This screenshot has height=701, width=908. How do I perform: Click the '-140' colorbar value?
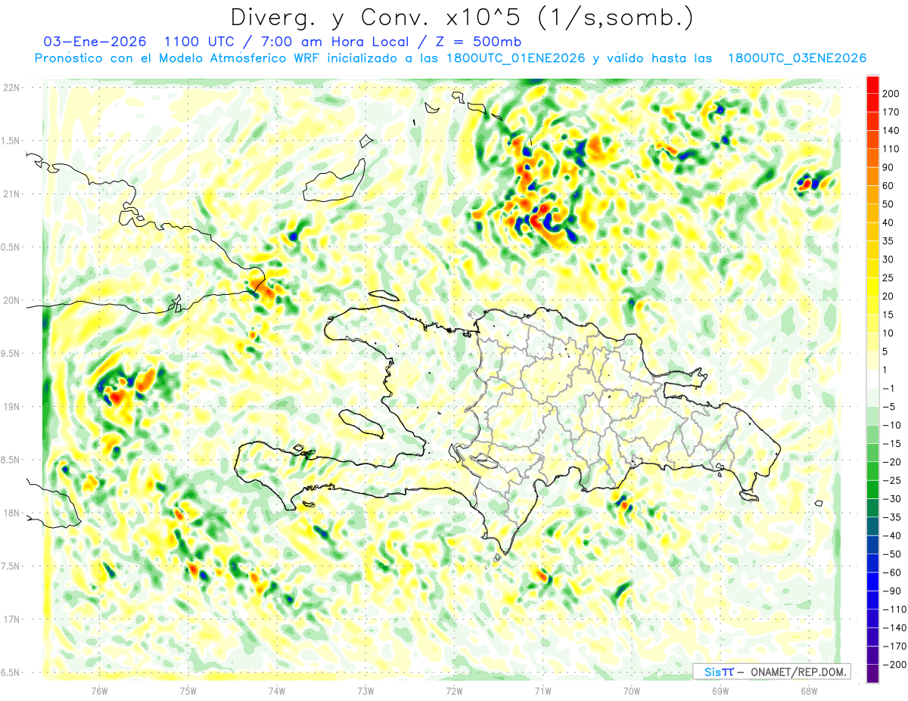[x=895, y=628]
